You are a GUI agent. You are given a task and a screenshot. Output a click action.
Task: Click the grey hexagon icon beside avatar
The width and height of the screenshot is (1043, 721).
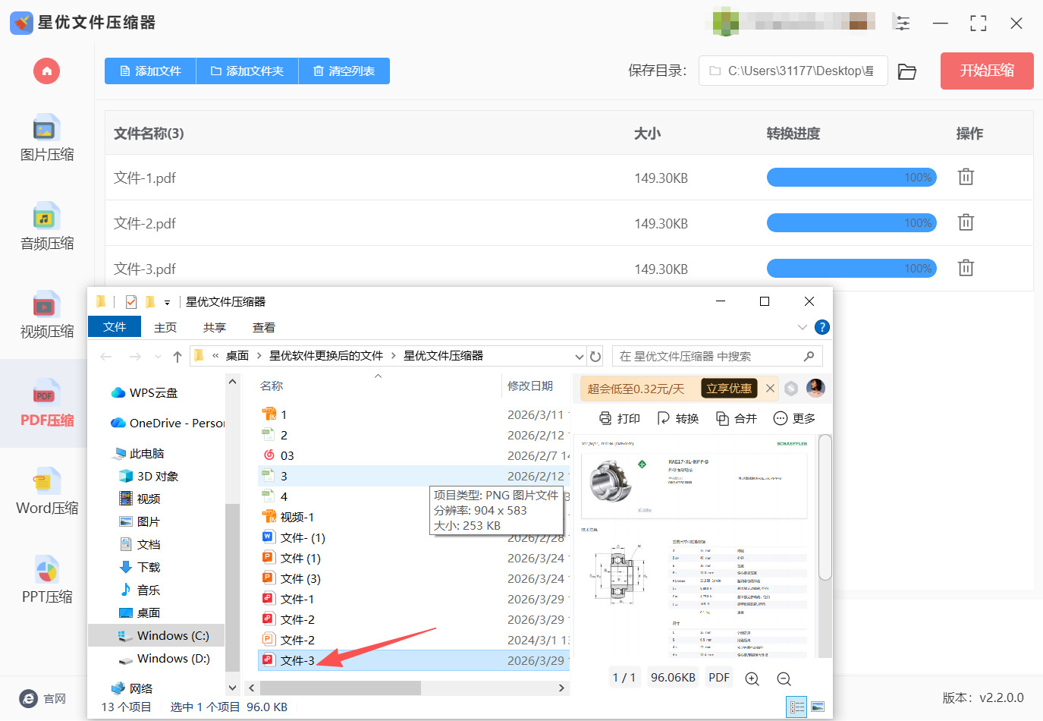pyautogui.click(x=791, y=389)
